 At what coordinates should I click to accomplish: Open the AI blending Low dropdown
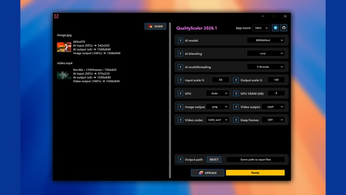[x=266, y=54]
